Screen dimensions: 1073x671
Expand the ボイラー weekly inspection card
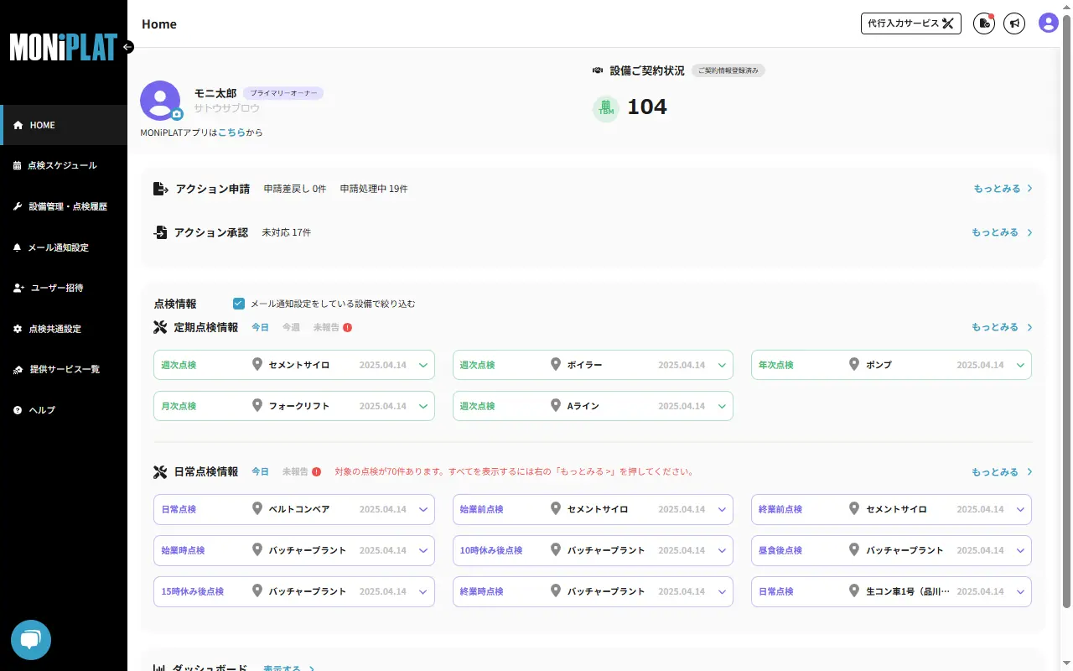[722, 365]
